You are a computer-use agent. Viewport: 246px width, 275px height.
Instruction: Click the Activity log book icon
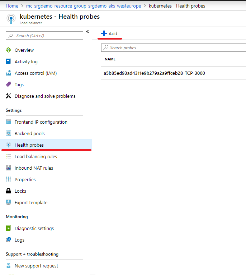(8, 61)
